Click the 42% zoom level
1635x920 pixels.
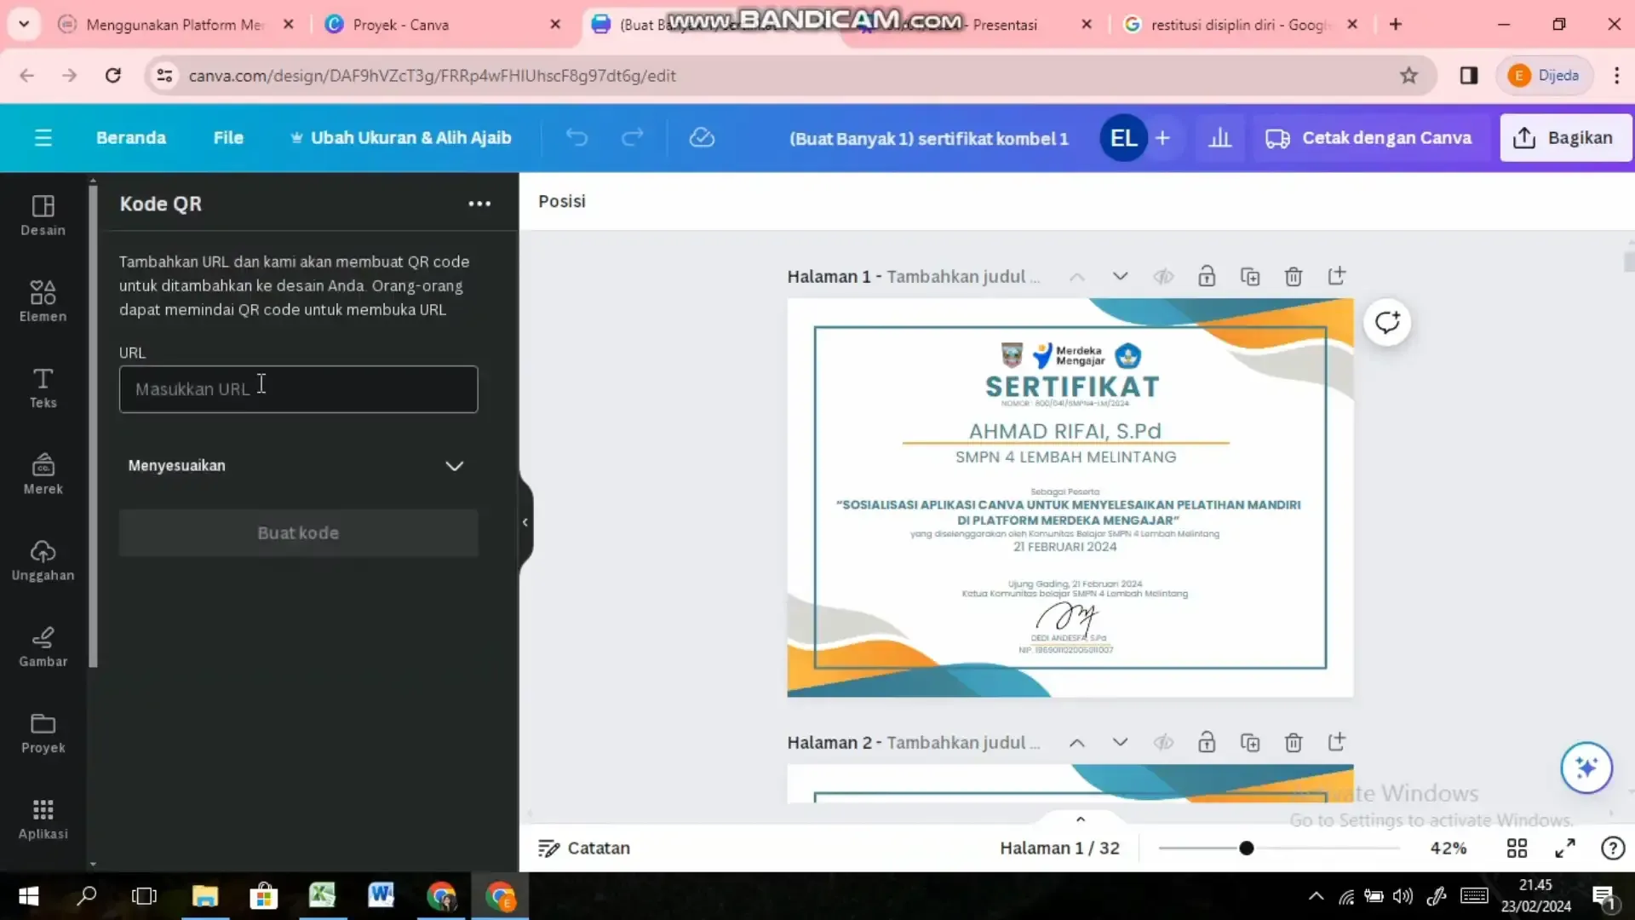[x=1448, y=848]
